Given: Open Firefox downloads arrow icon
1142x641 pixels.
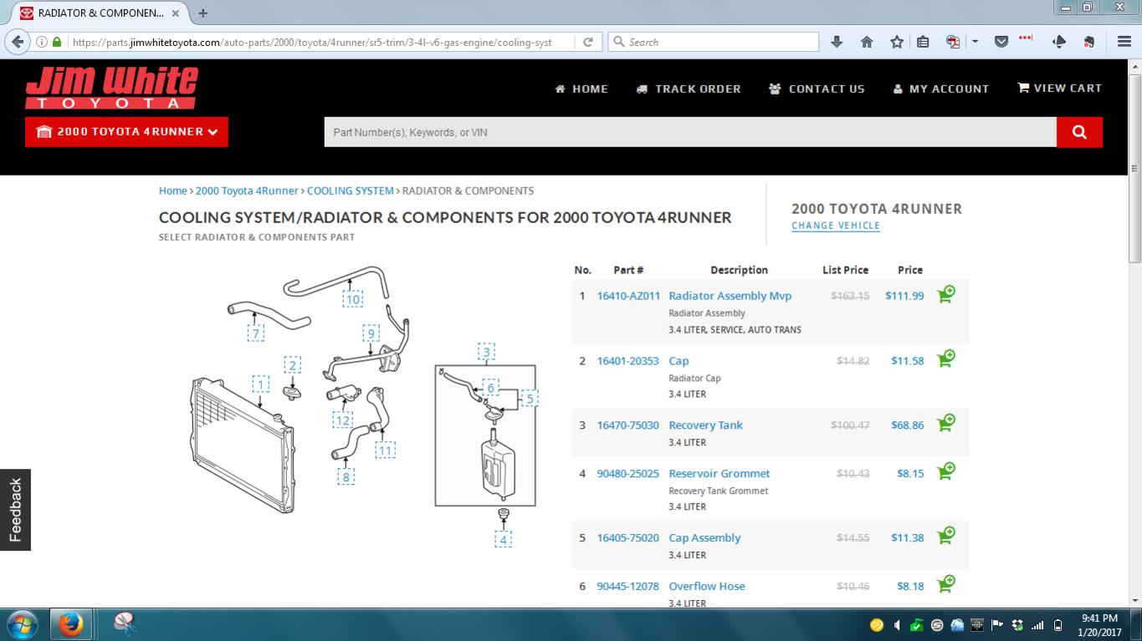Looking at the screenshot, I should click(x=837, y=42).
